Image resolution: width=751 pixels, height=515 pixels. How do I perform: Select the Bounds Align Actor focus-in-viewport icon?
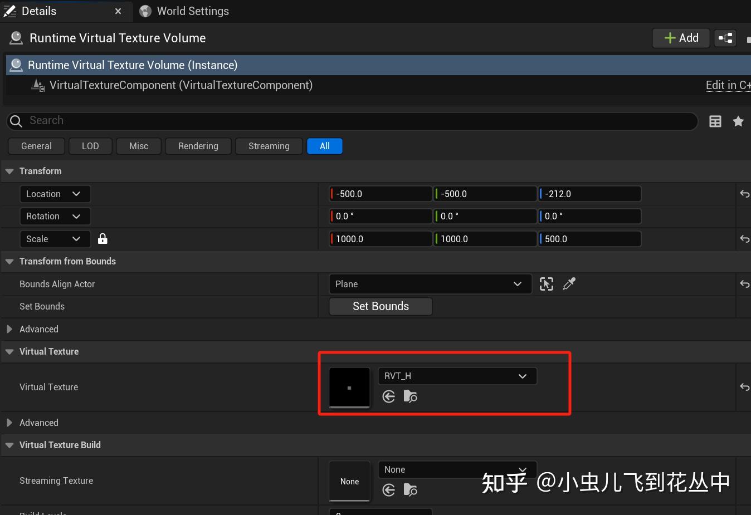point(547,284)
